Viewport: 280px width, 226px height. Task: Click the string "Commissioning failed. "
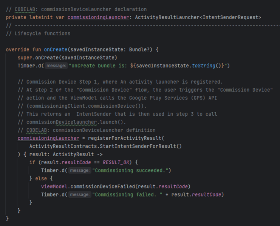127,195
